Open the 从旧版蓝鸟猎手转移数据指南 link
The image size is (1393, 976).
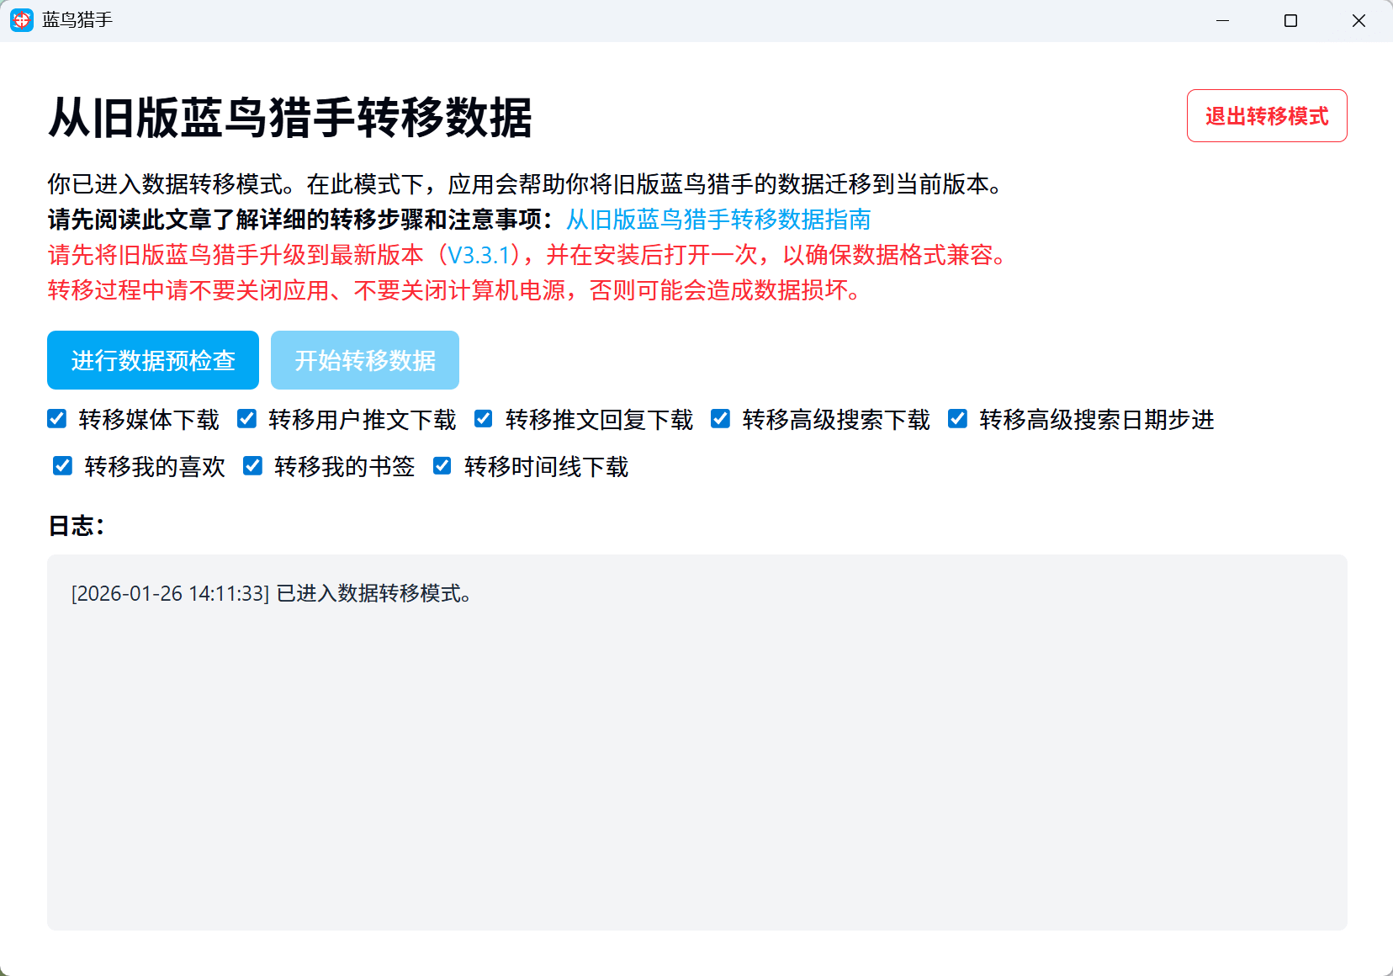718,220
